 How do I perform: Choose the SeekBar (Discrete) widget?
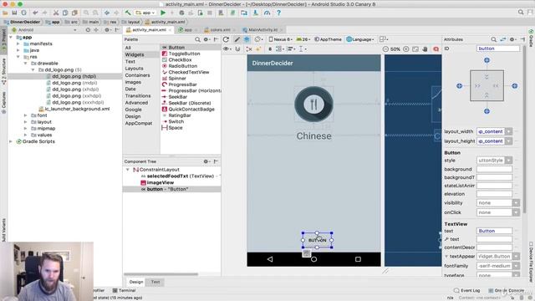pyautogui.click(x=190, y=103)
